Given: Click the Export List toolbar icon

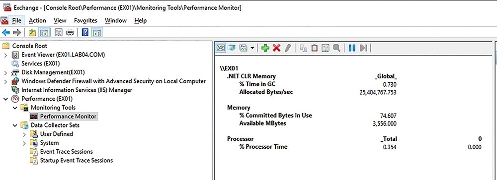Looking at the screenshot, I should point(59,32).
